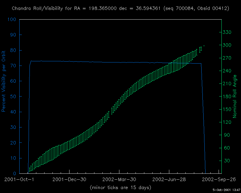
Task: Click the 300 label on the roll axis
Action: coord(227,45)
